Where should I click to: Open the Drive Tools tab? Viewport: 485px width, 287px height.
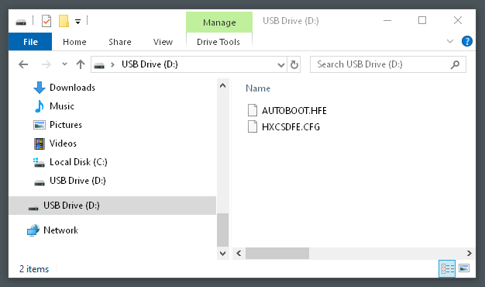pyautogui.click(x=218, y=42)
